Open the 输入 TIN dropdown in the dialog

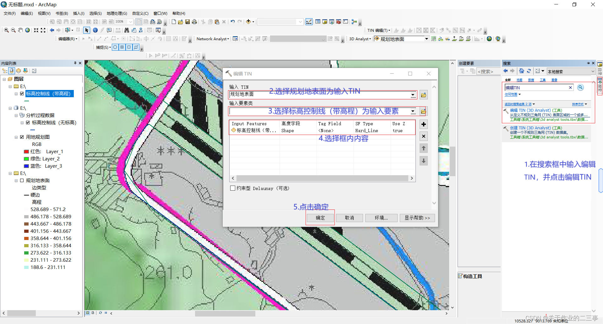point(413,95)
